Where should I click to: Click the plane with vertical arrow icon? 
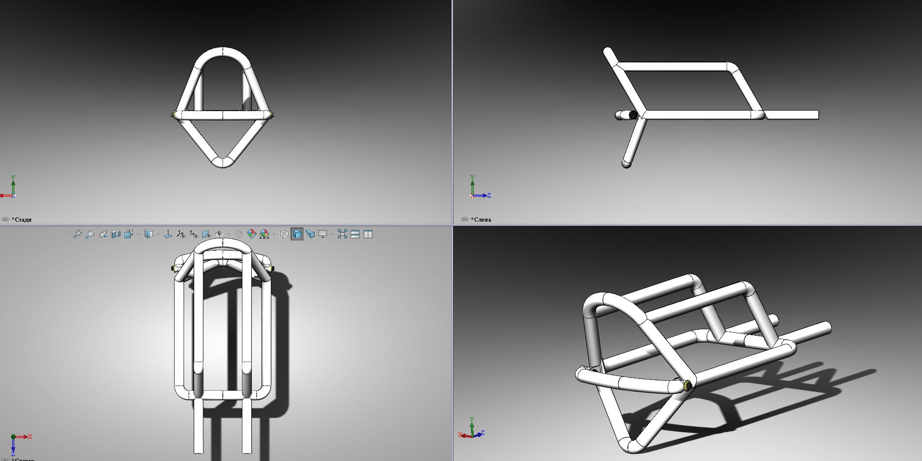click(168, 234)
